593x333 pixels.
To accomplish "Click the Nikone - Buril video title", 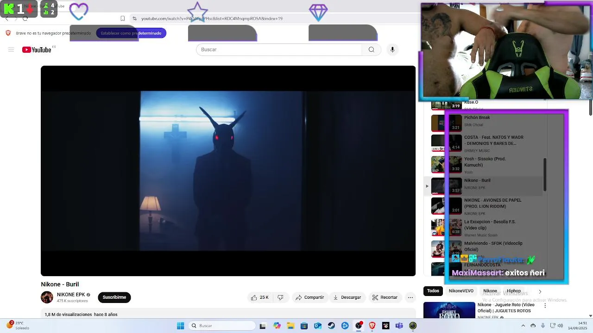I will point(60,284).
